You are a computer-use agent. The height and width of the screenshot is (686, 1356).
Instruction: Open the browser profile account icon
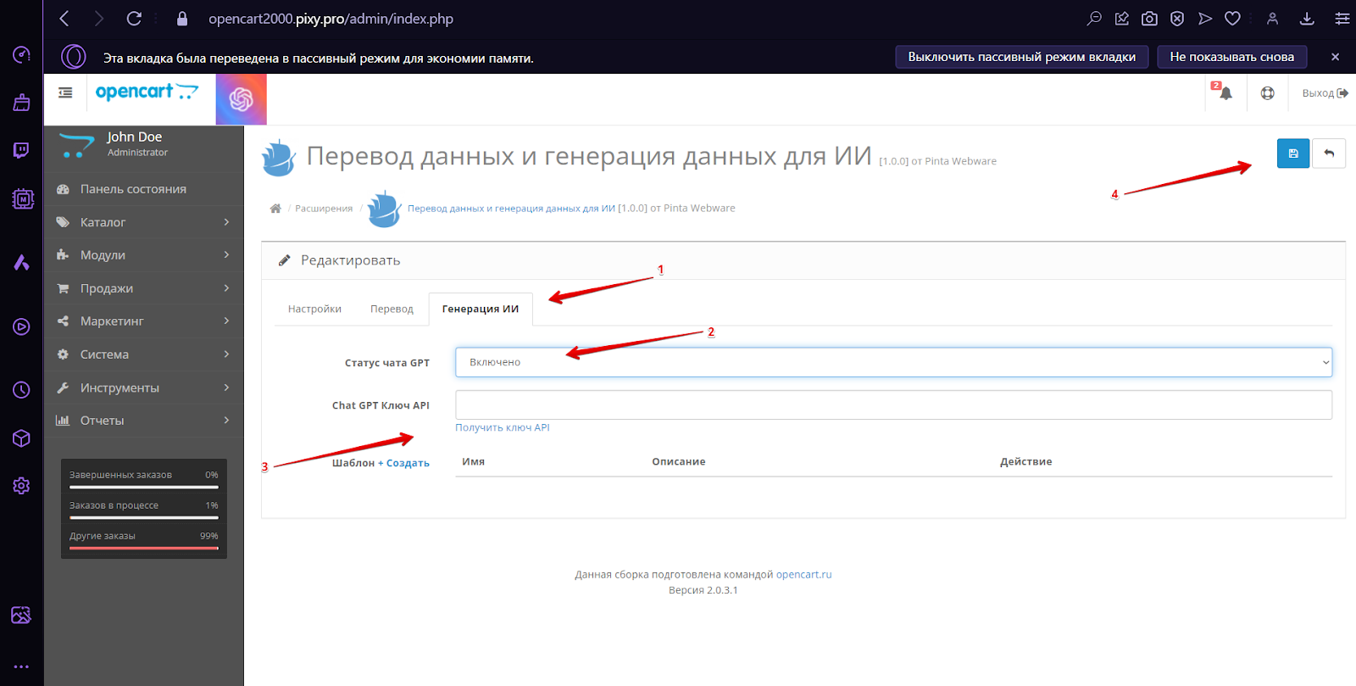point(1272,19)
